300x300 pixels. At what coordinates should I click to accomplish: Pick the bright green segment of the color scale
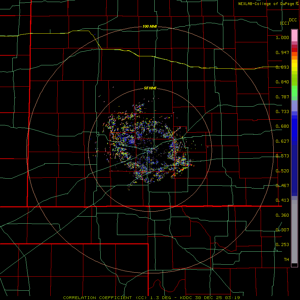coord(294,91)
